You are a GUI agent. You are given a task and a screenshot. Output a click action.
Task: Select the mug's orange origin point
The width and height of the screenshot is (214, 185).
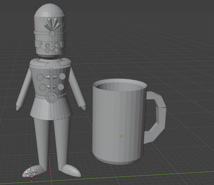pos(122,136)
